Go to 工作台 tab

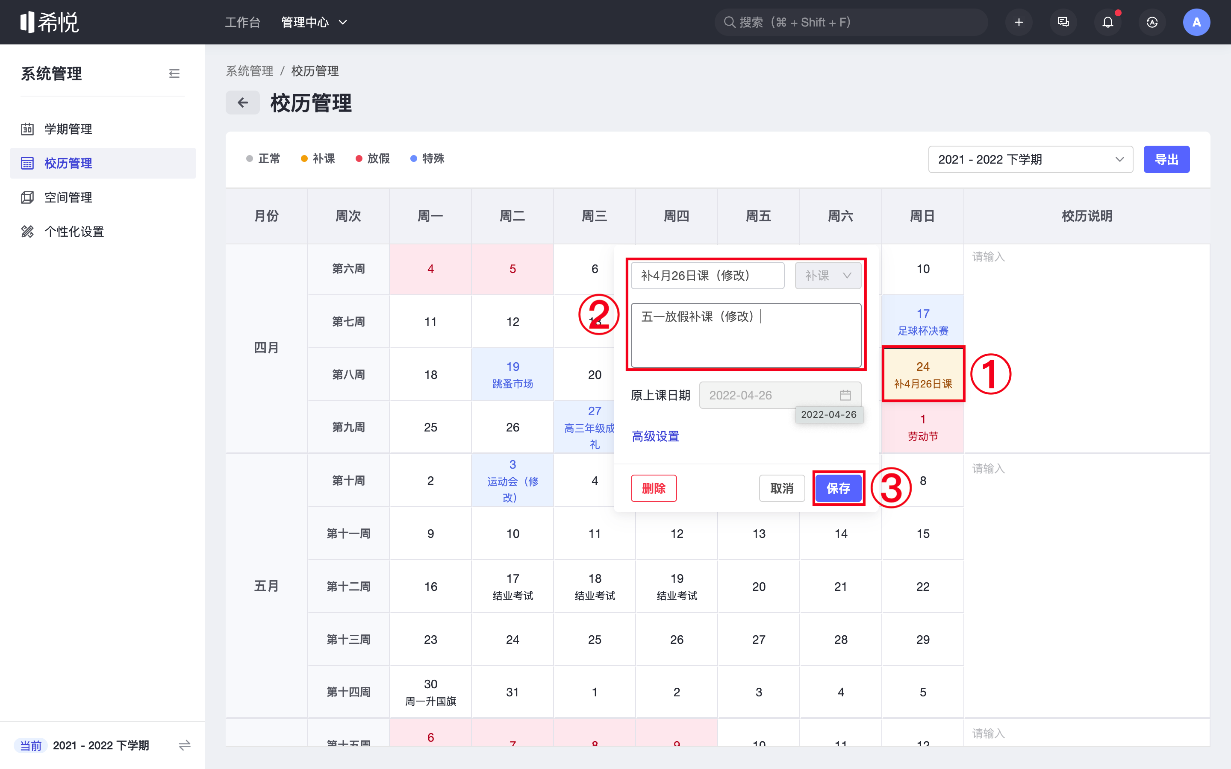pos(243,22)
